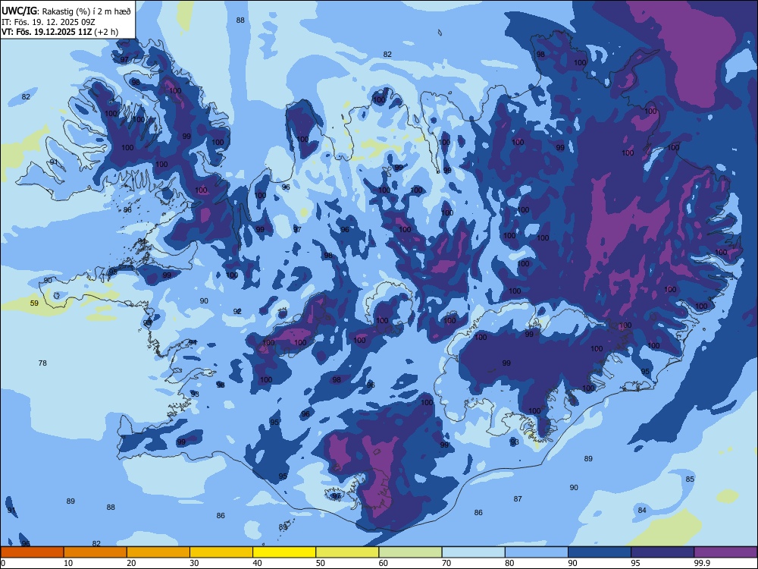Click the 'IT: Fös. 19. 12. 2025 09Z' line
758x569 pixels.
click(49, 22)
